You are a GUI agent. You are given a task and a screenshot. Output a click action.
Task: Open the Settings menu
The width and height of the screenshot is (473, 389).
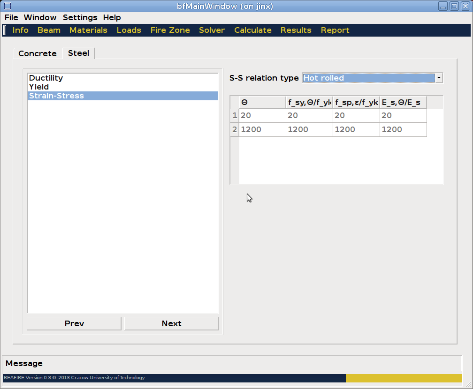80,18
